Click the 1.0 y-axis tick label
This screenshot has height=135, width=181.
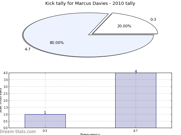tap(6, 115)
